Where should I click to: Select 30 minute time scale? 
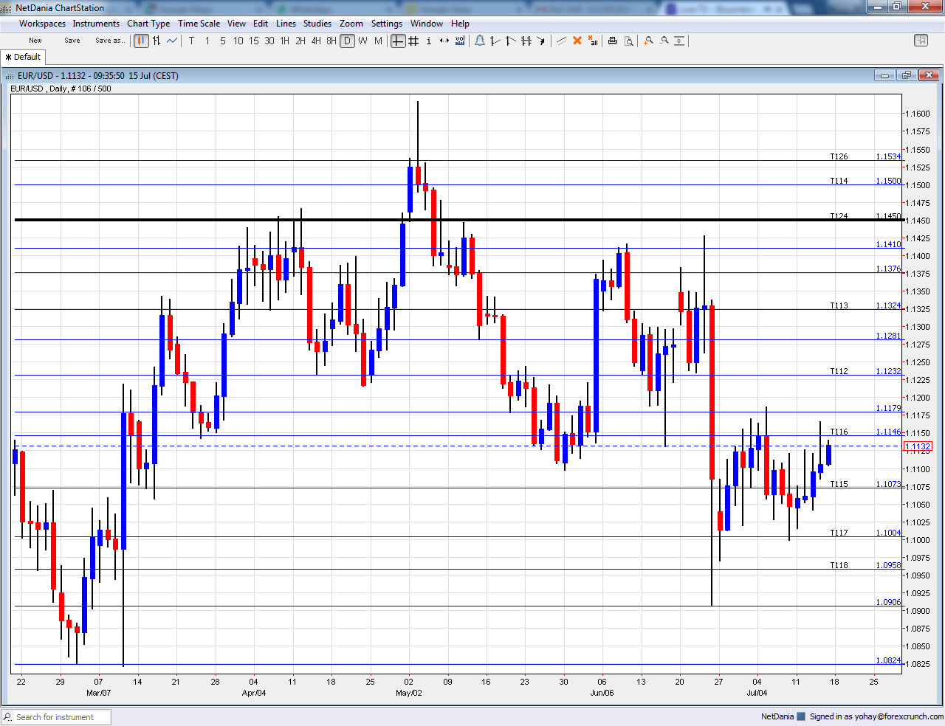(269, 41)
